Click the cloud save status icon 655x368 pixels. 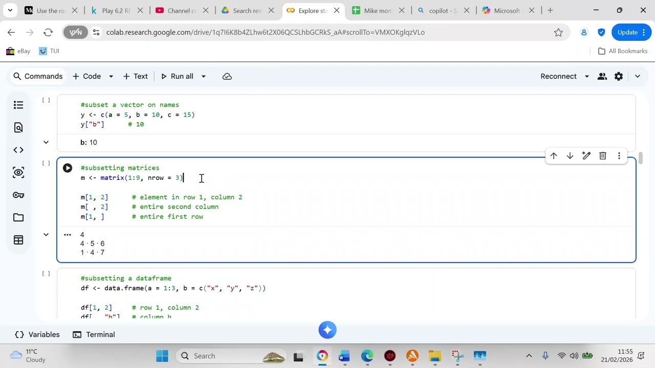click(x=227, y=76)
